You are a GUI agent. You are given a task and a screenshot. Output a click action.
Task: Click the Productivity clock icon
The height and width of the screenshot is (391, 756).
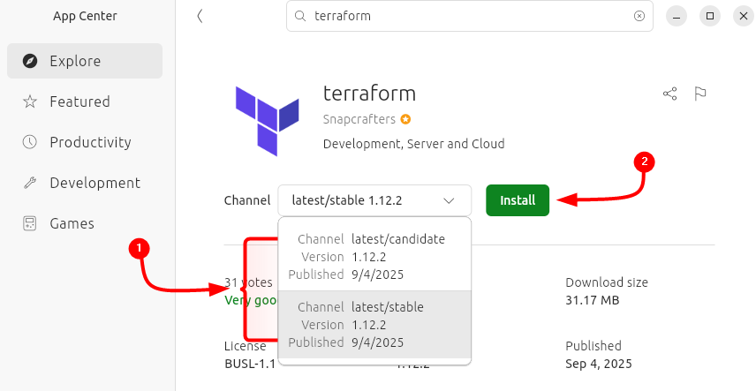(30, 142)
